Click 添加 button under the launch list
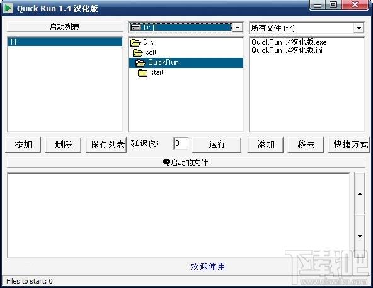 tap(23, 145)
